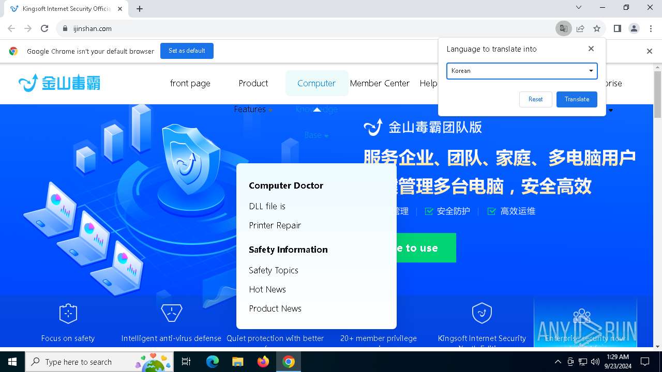The width and height of the screenshot is (662, 372).
Task: Click the Kingsoft logo
Action: pos(59,83)
